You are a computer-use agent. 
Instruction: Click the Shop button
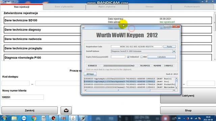pos(188,110)
